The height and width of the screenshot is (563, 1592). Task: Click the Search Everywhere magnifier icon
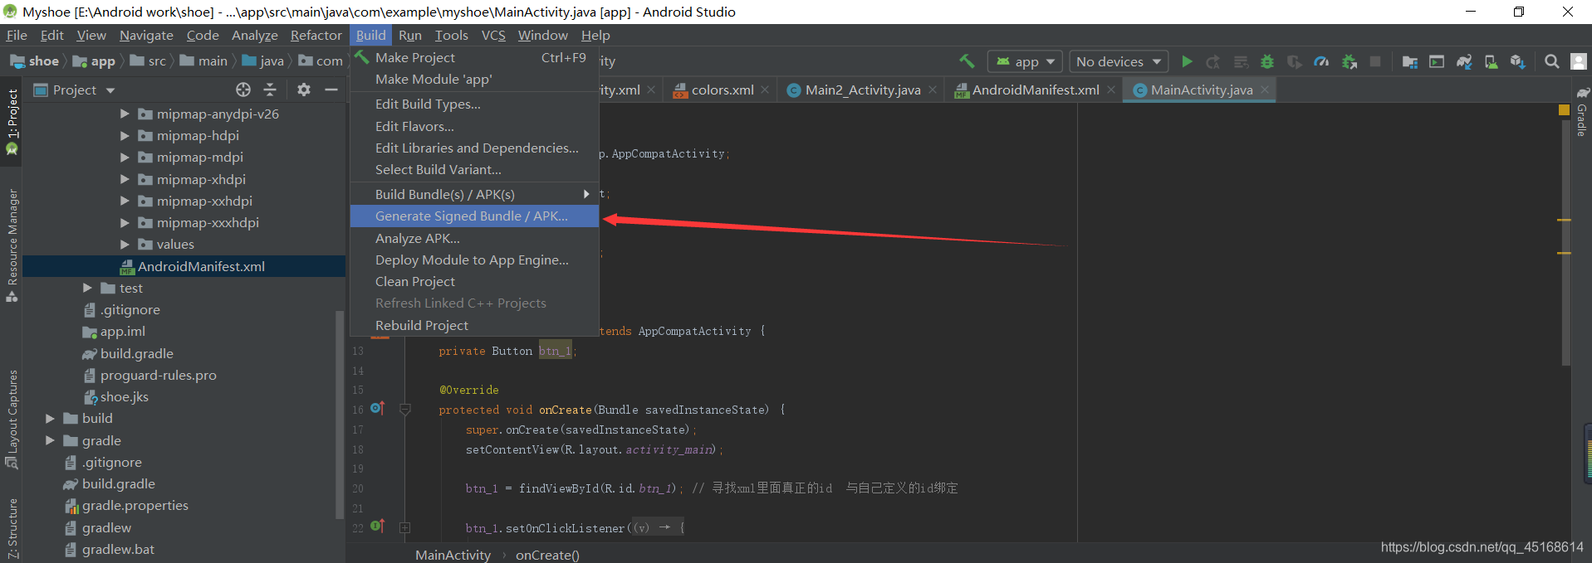click(1551, 61)
